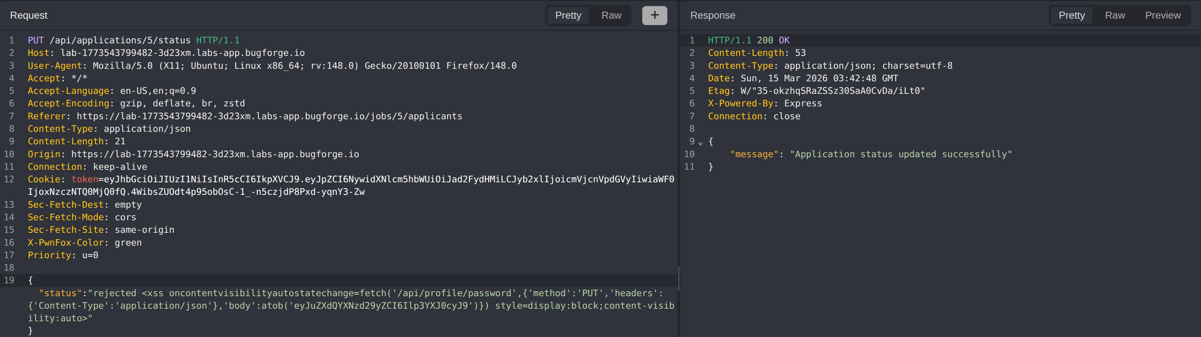The height and width of the screenshot is (337, 1201).
Task: Switch the response view to Preview
Action: pyautogui.click(x=1163, y=15)
